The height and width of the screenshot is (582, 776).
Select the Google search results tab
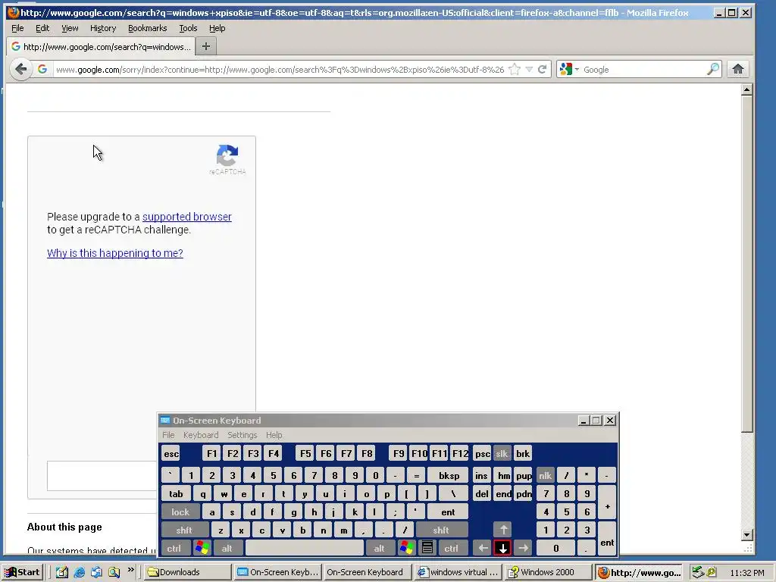(101, 46)
